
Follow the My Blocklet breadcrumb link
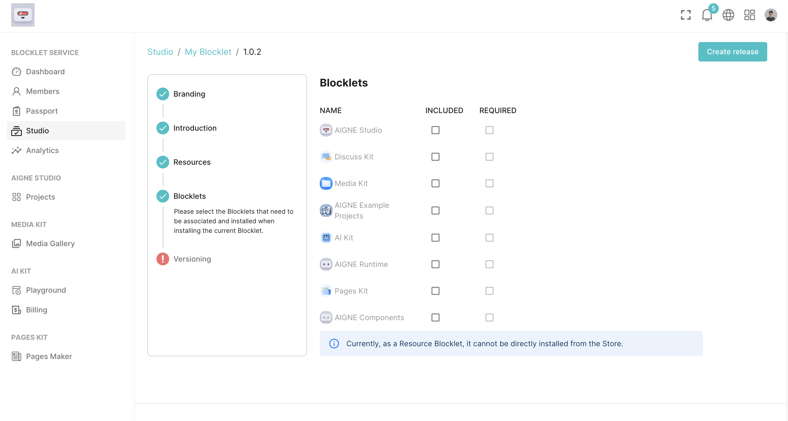point(208,52)
